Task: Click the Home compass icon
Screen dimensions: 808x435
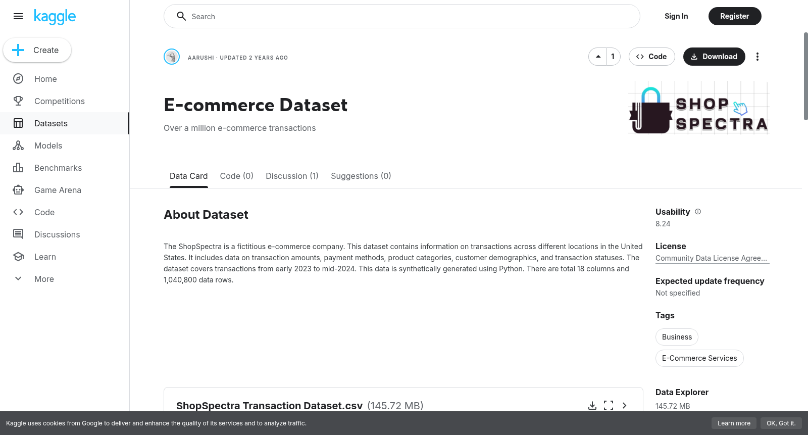Action: tap(18, 79)
